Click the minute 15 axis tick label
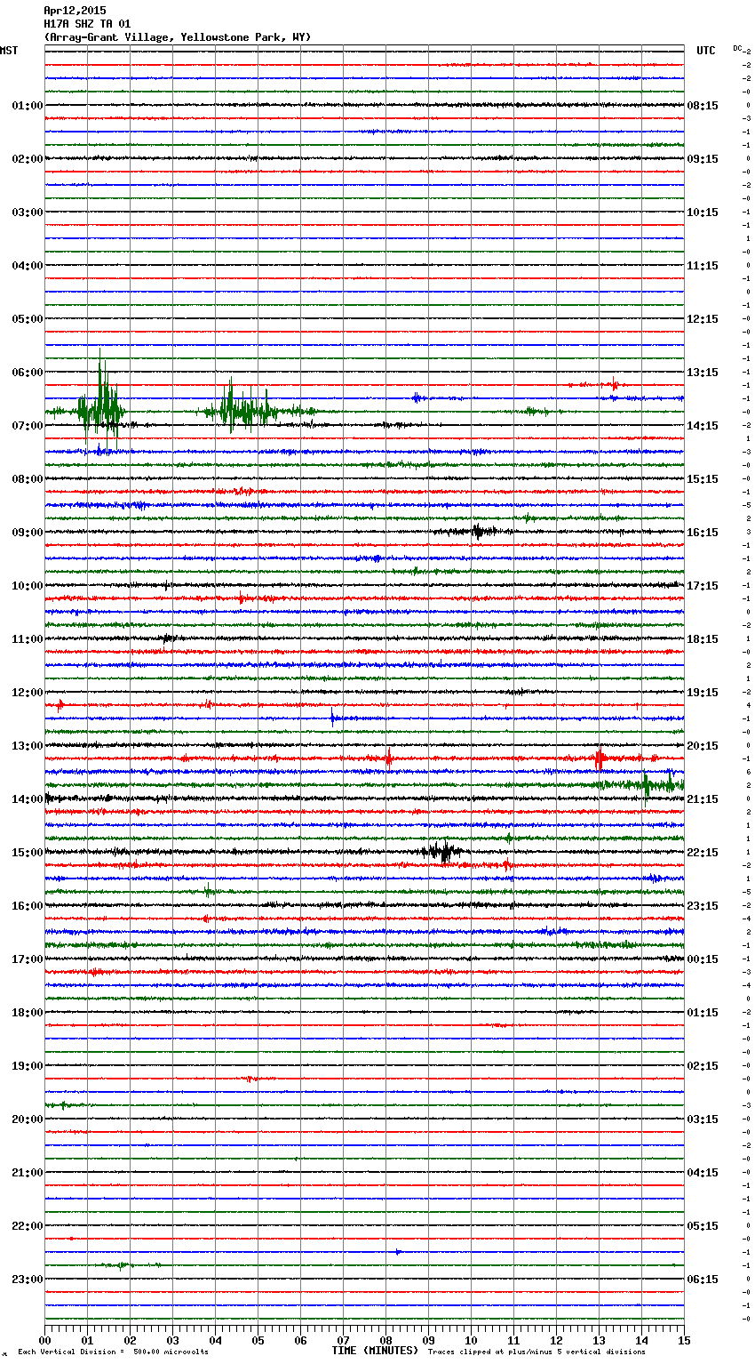The image size is (755, 1364). (x=684, y=1340)
